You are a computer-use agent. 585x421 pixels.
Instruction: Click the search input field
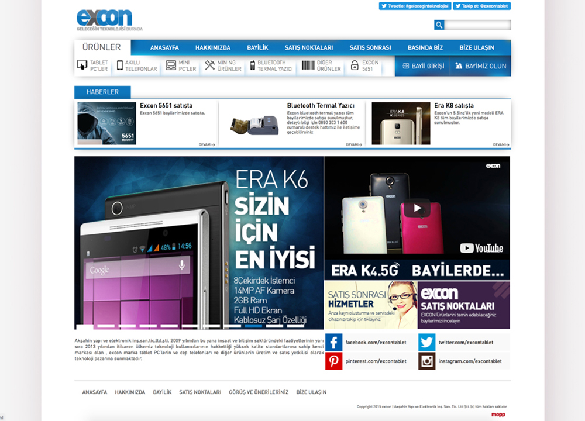[477, 25]
